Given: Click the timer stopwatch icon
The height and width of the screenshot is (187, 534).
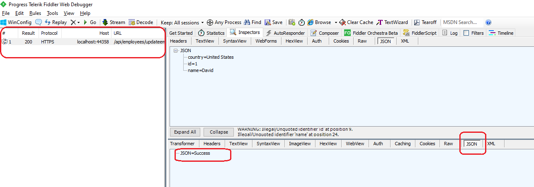Looking at the screenshot, I should pyautogui.click(x=301, y=22).
